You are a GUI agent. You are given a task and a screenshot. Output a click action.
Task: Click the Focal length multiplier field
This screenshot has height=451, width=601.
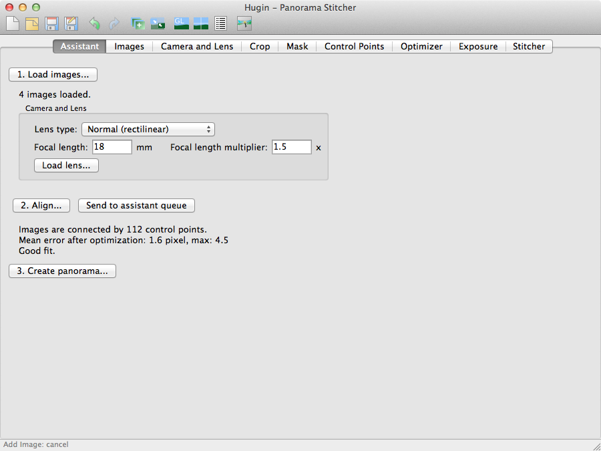tap(291, 147)
